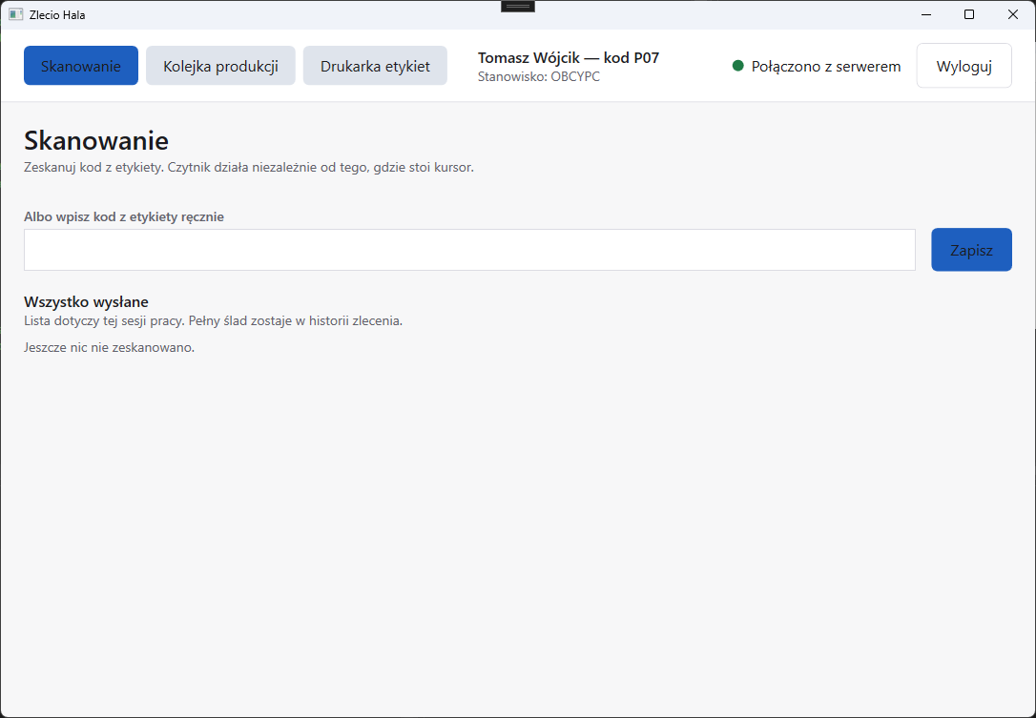This screenshot has width=1036, height=718.
Task: Click the large 'Skanowanie' page heading
Action: 95,141
